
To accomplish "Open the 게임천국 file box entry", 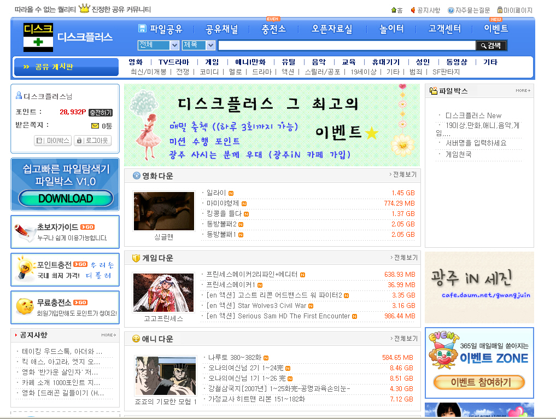I will click(x=459, y=155).
